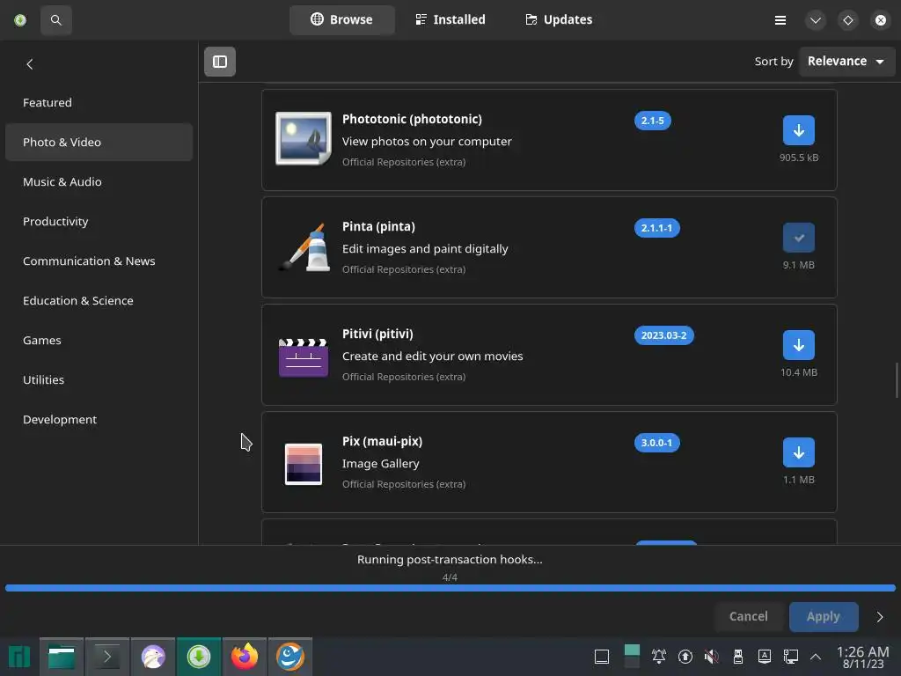Click Pitivi version badge 2023.03-2
Screen dimensions: 901x676
point(663,335)
